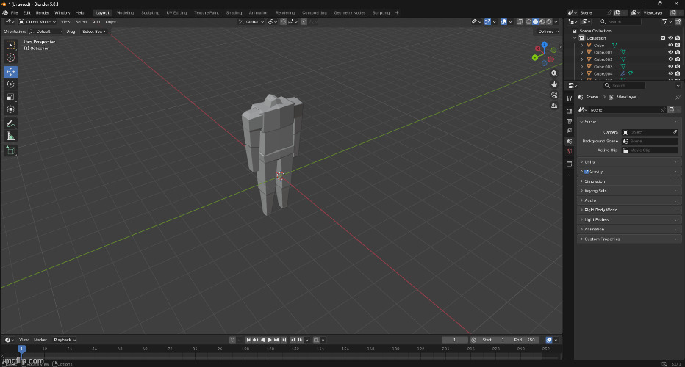Toggle viewport visibility of Cube.003

coord(670,67)
